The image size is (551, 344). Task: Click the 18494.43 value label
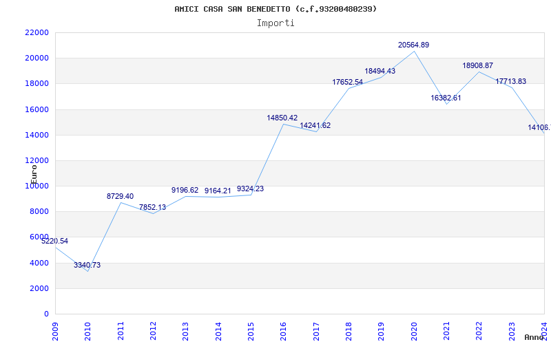[x=380, y=71]
